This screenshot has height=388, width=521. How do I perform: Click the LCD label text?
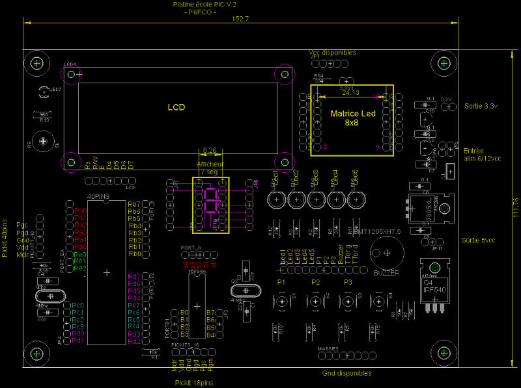pos(176,107)
